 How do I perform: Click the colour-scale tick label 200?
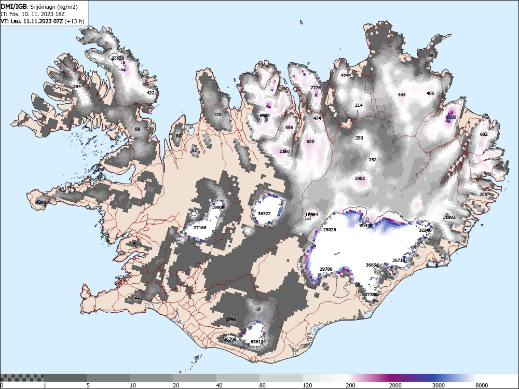point(350,385)
